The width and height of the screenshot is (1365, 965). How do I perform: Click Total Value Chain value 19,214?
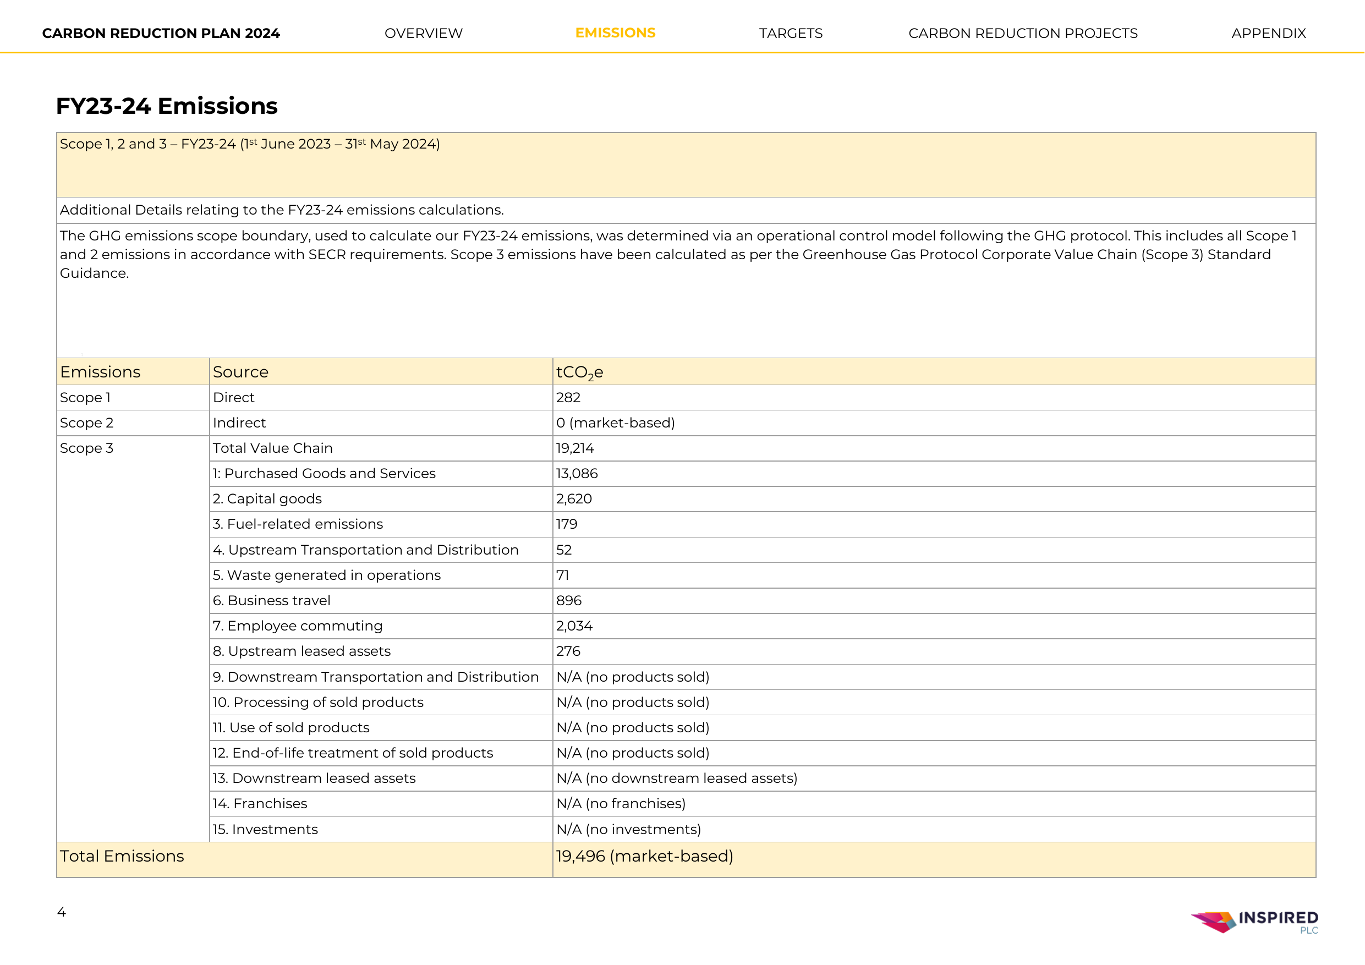point(575,448)
